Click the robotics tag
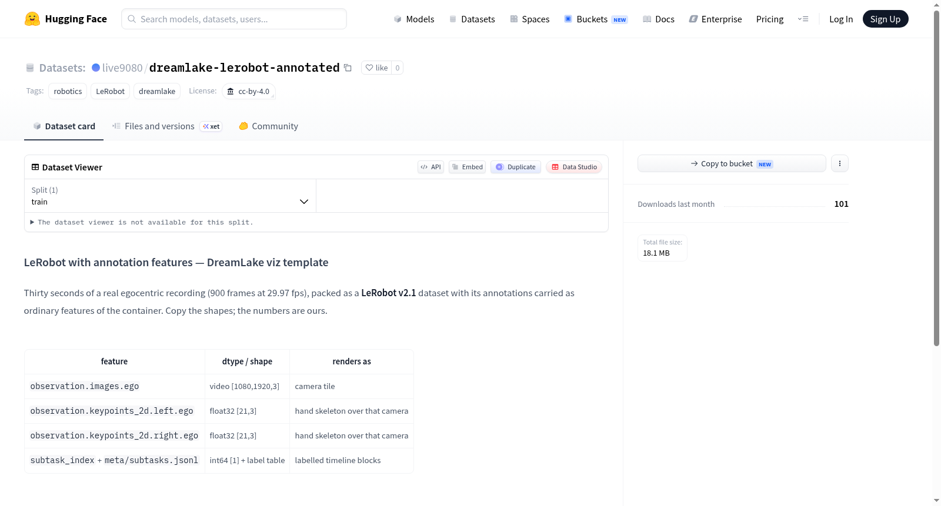The image size is (941, 506). [68, 91]
